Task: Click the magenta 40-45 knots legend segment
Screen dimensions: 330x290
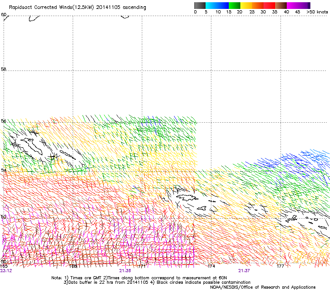Action: coord(293,5)
